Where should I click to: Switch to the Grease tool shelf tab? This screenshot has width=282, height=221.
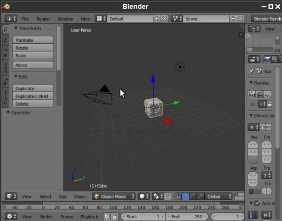[5, 98]
